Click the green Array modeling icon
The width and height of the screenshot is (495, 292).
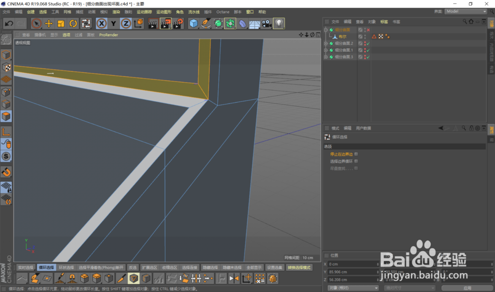(230, 24)
